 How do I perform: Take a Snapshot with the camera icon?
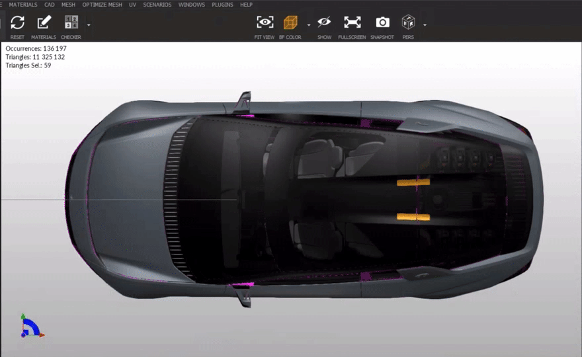point(382,22)
